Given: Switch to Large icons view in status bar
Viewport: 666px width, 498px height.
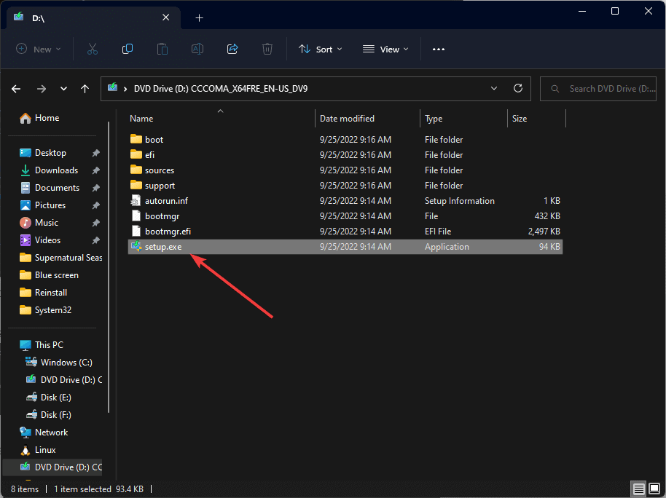Looking at the screenshot, I should [654, 489].
